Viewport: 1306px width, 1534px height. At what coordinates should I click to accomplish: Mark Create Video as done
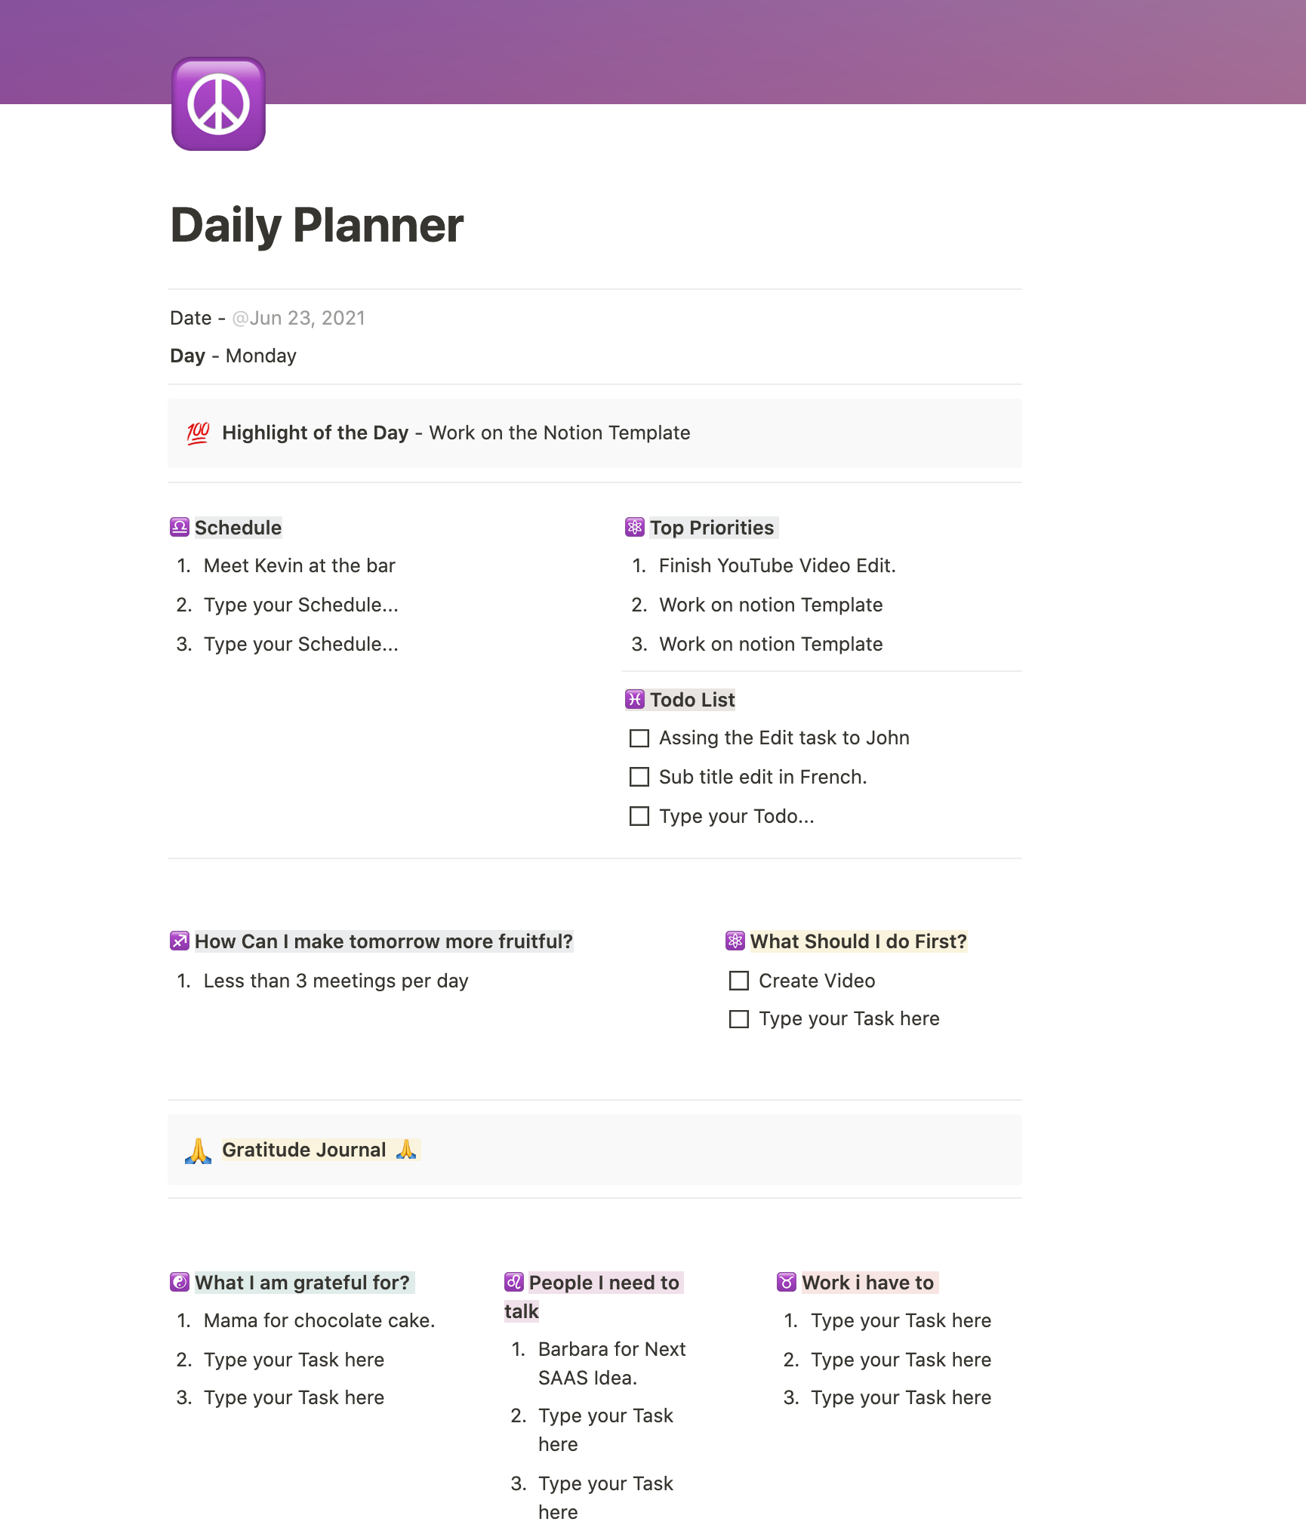click(738, 981)
